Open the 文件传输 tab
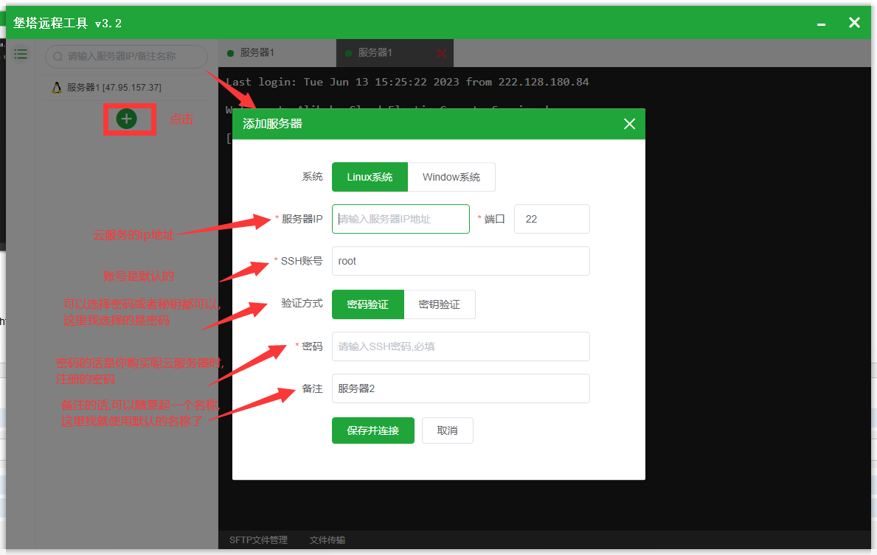Image resolution: width=877 pixels, height=555 pixels. click(327, 540)
